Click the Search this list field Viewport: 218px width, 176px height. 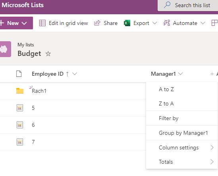point(188,6)
